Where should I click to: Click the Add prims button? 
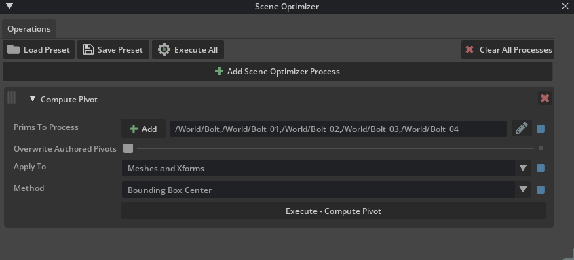(x=143, y=129)
